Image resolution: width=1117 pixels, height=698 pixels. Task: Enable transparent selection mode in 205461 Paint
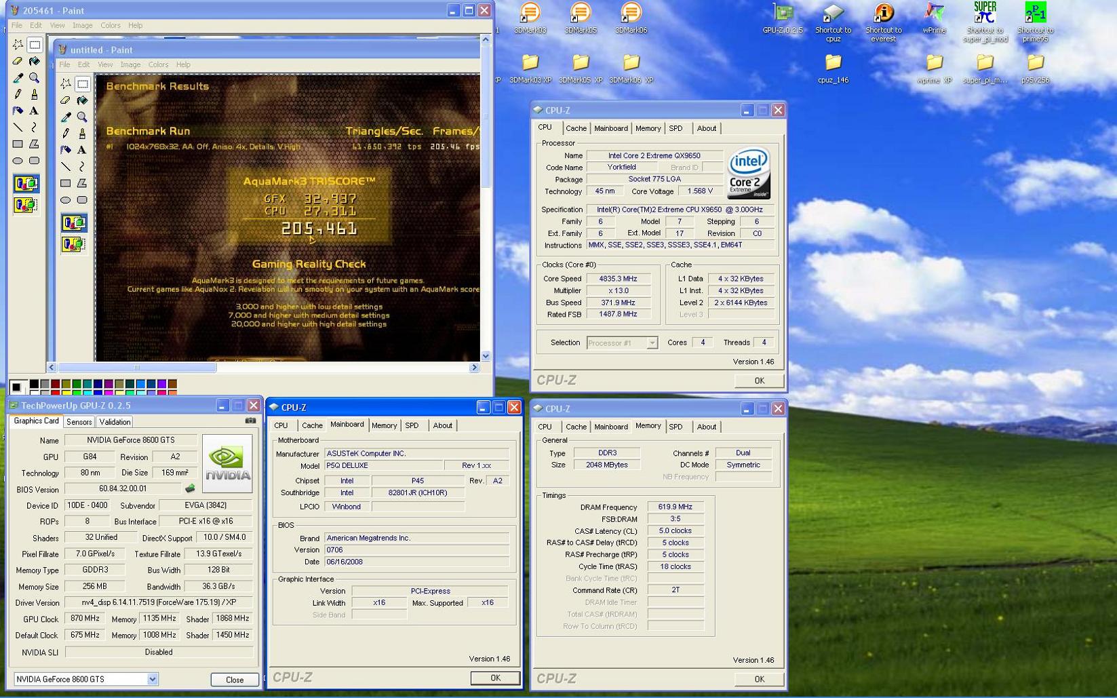click(26, 204)
